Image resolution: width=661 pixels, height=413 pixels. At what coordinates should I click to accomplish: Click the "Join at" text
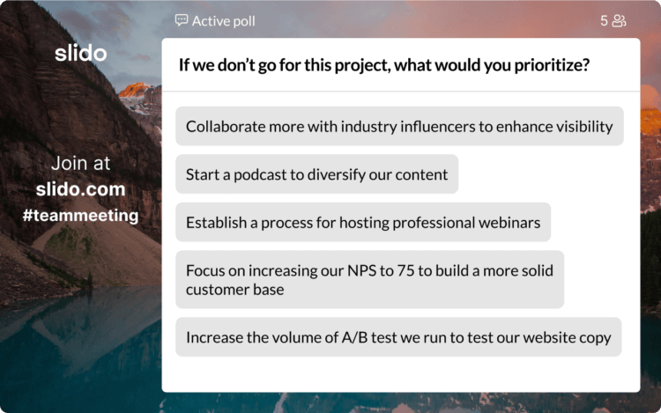tap(80, 164)
